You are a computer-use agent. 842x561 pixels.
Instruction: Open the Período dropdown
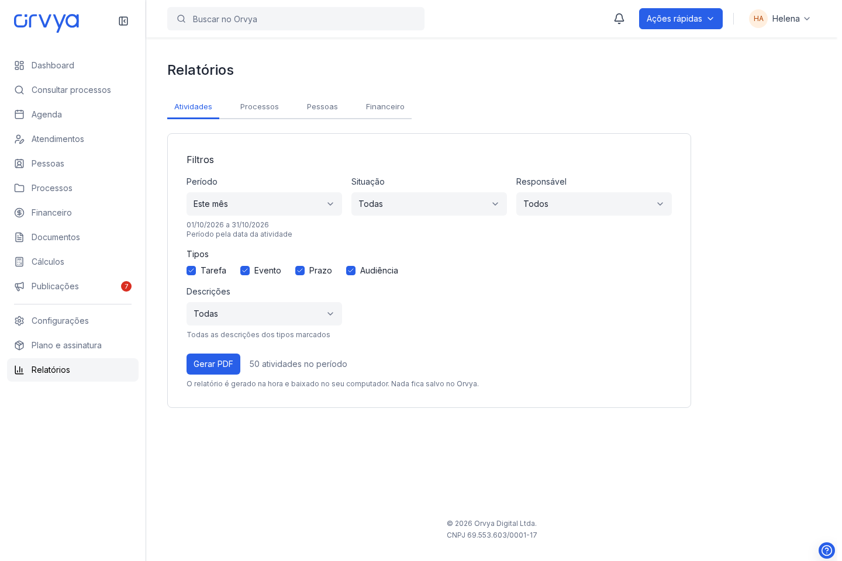(x=264, y=204)
